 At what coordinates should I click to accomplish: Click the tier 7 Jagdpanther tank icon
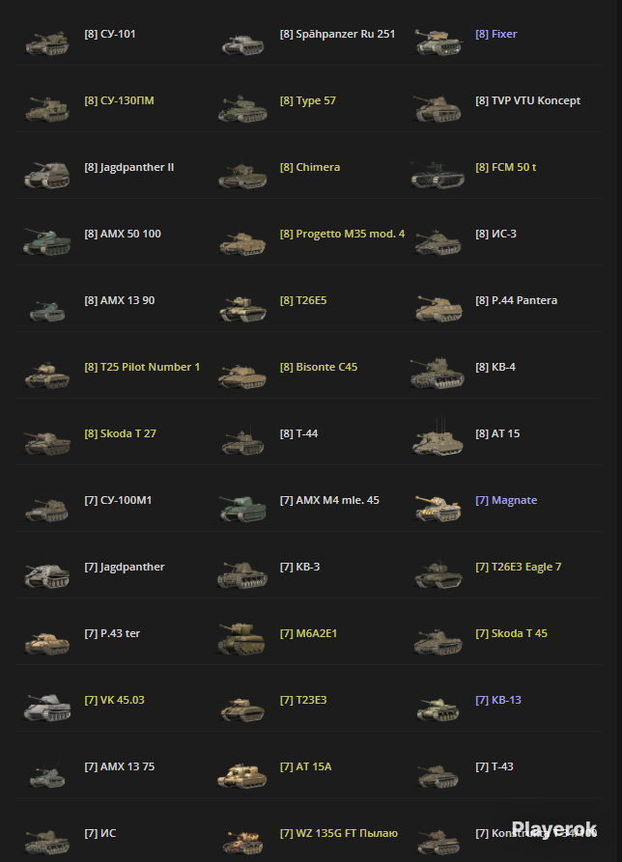[x=47, y=575]
